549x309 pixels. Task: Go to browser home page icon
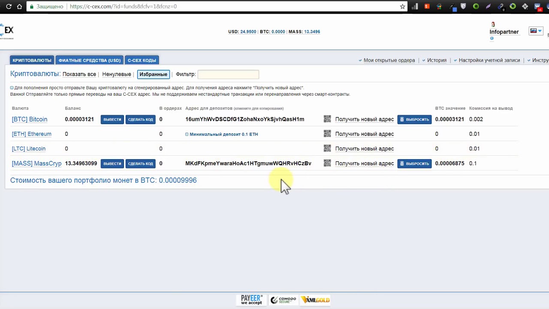pyautogui.click(x=19, y=6)
